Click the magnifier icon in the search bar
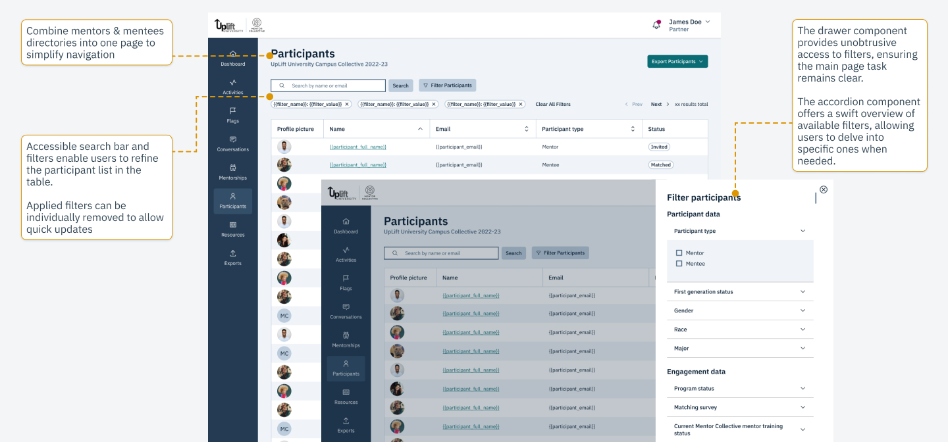Screen dimensions: 948x442 click(x=282, y=86)
